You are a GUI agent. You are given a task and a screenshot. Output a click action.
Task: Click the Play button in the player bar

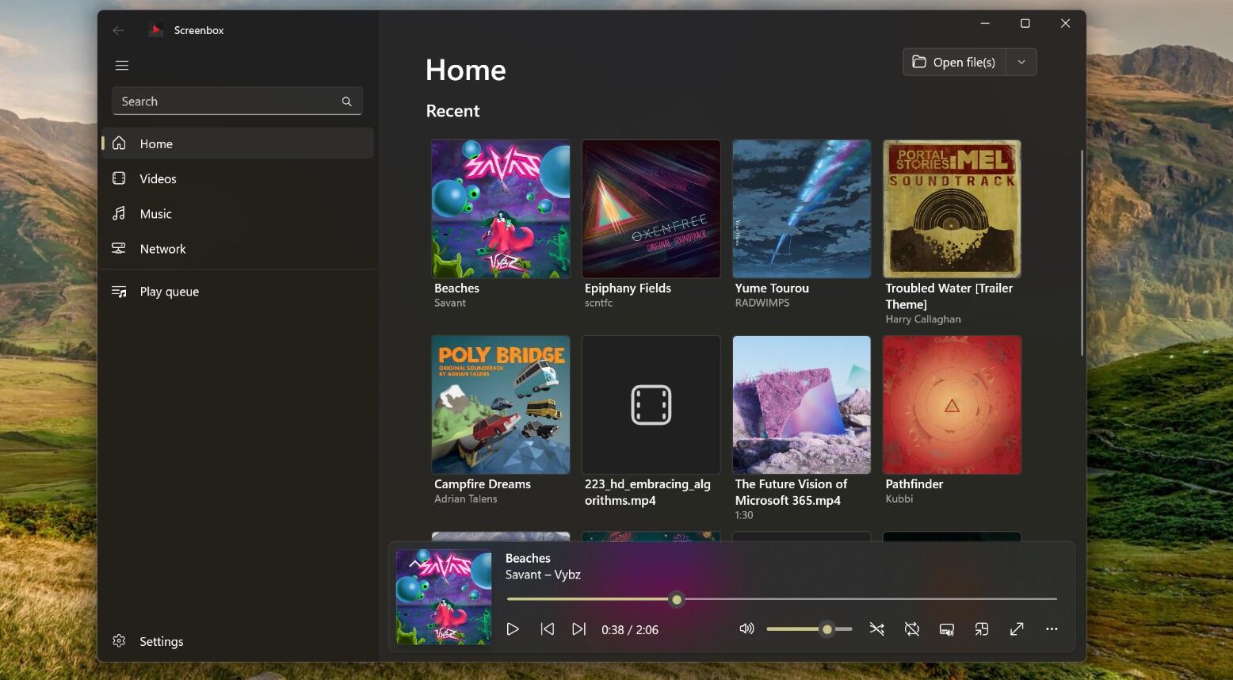513,629
